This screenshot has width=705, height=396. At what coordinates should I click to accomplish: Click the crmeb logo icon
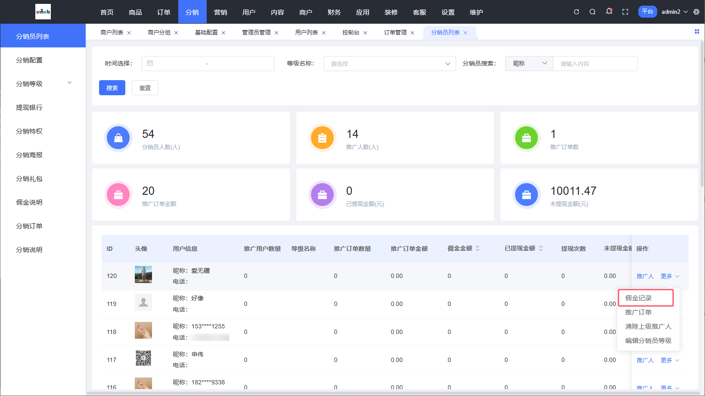(x=43, y=12)
